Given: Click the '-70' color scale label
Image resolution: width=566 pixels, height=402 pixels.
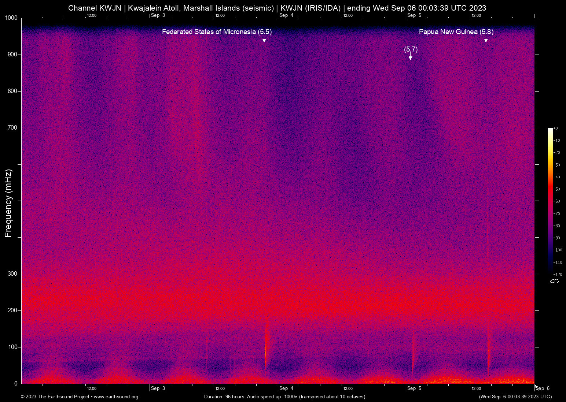Looking at the screenshot, I should 557,214.
